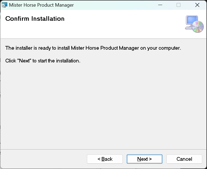207x169 pixels.
Task: Minimize the installer window
Action: [x=160, y=5]
